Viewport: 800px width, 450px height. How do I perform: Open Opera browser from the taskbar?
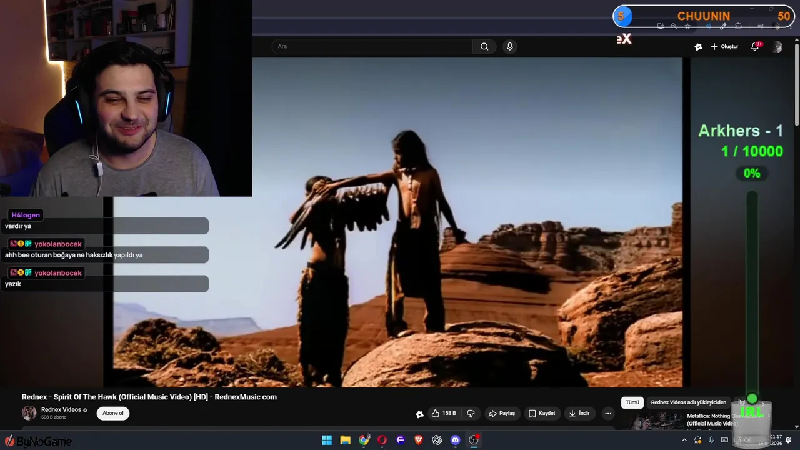382,440
